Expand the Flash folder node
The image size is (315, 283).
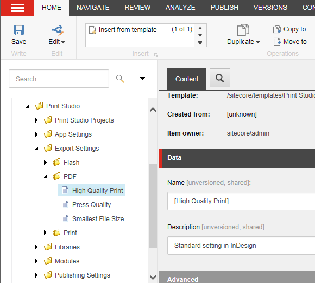45,162
